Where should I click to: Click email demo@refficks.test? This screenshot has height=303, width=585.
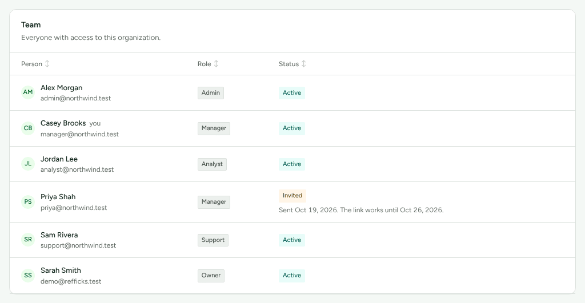[x=71, y=281]
